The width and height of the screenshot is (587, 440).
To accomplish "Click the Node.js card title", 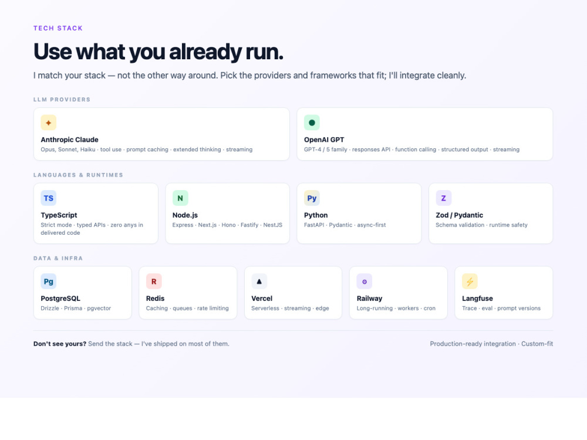I will pos(185,215).
